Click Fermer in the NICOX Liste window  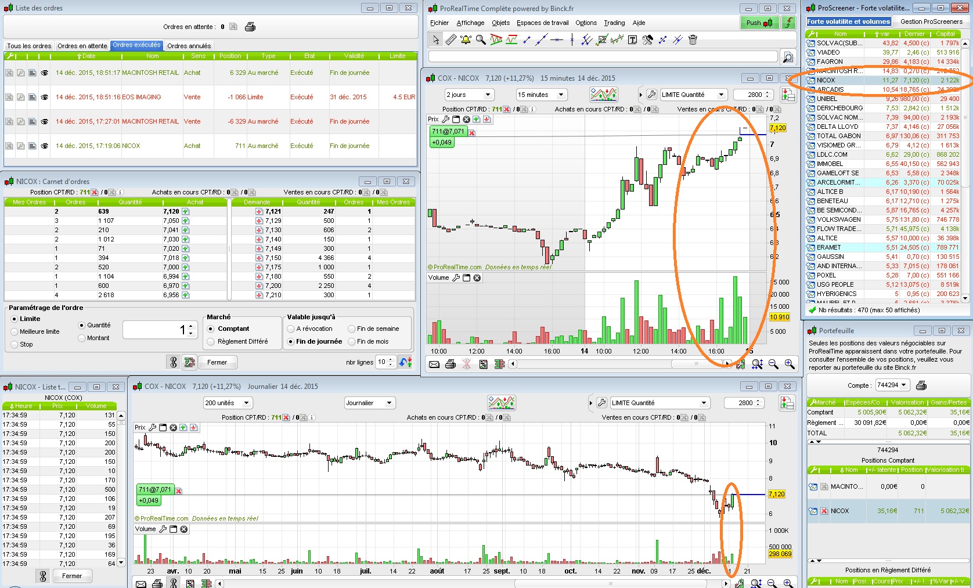click(x=72, y=576)
